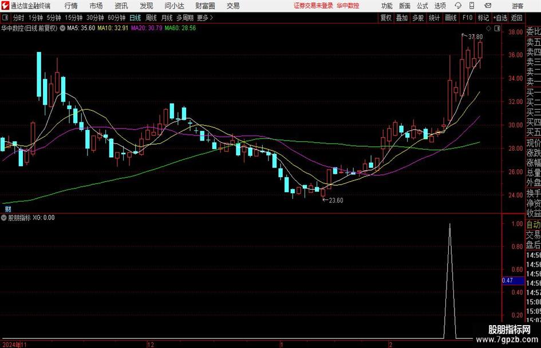Click the 标记 toolbar button

483,18
